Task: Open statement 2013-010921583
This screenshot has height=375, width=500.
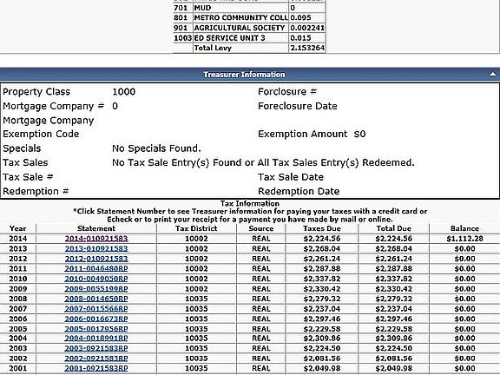Action: pyautogui.click(x=96, y=248)
